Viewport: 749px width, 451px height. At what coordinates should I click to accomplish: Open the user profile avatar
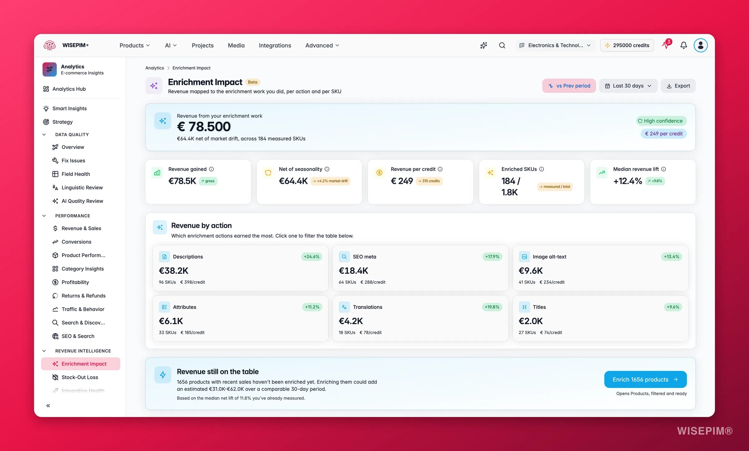pyautogui.click(x=701, y=45)
